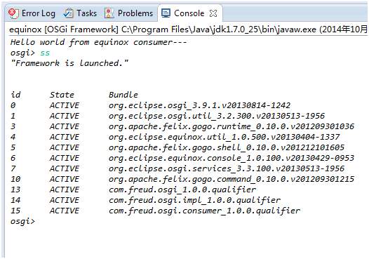Click bundle org.eclipse.equinox.util_1.0.500
The image size is (369, 259).
[224, 137]
